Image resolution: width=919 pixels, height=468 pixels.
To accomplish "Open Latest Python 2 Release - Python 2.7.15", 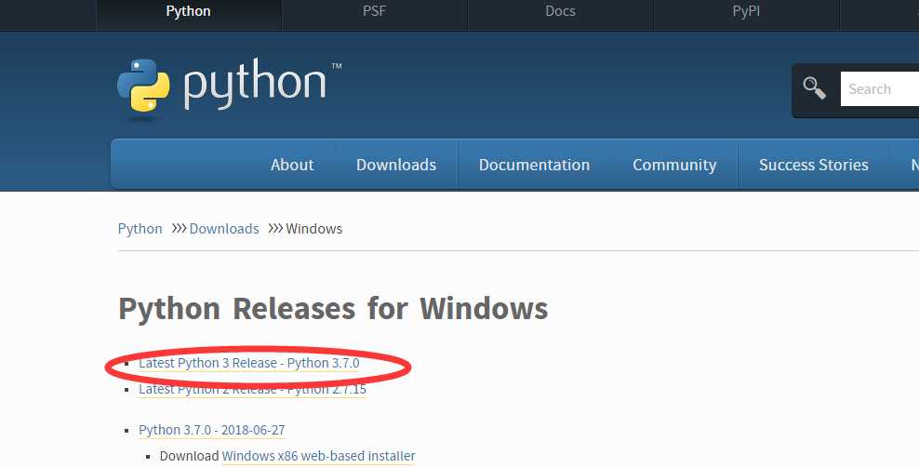I will pos(253,390).
